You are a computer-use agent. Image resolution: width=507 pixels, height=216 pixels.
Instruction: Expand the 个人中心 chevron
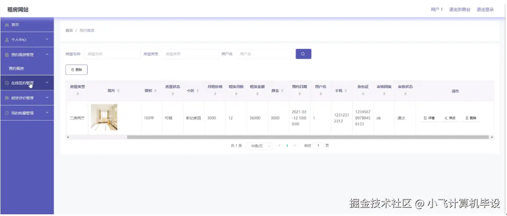coord(47,40)
